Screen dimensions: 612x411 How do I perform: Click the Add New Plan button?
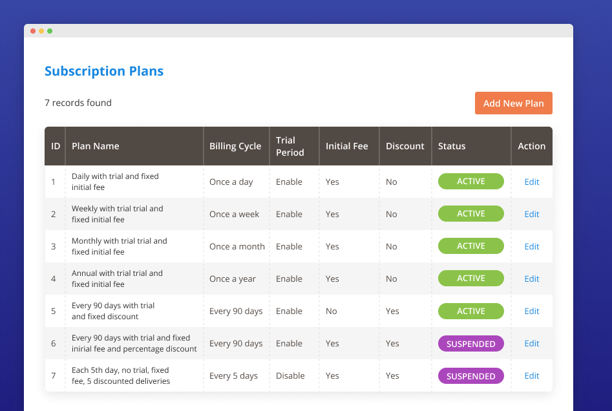point(513,103)
